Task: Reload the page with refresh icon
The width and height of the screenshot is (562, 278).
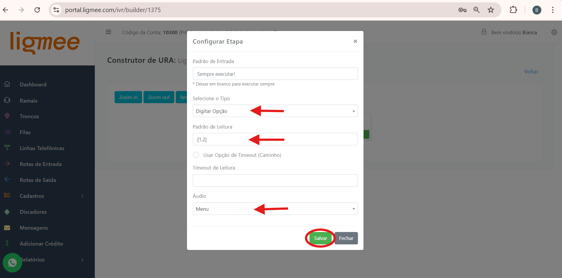Action: click(37, 10)
